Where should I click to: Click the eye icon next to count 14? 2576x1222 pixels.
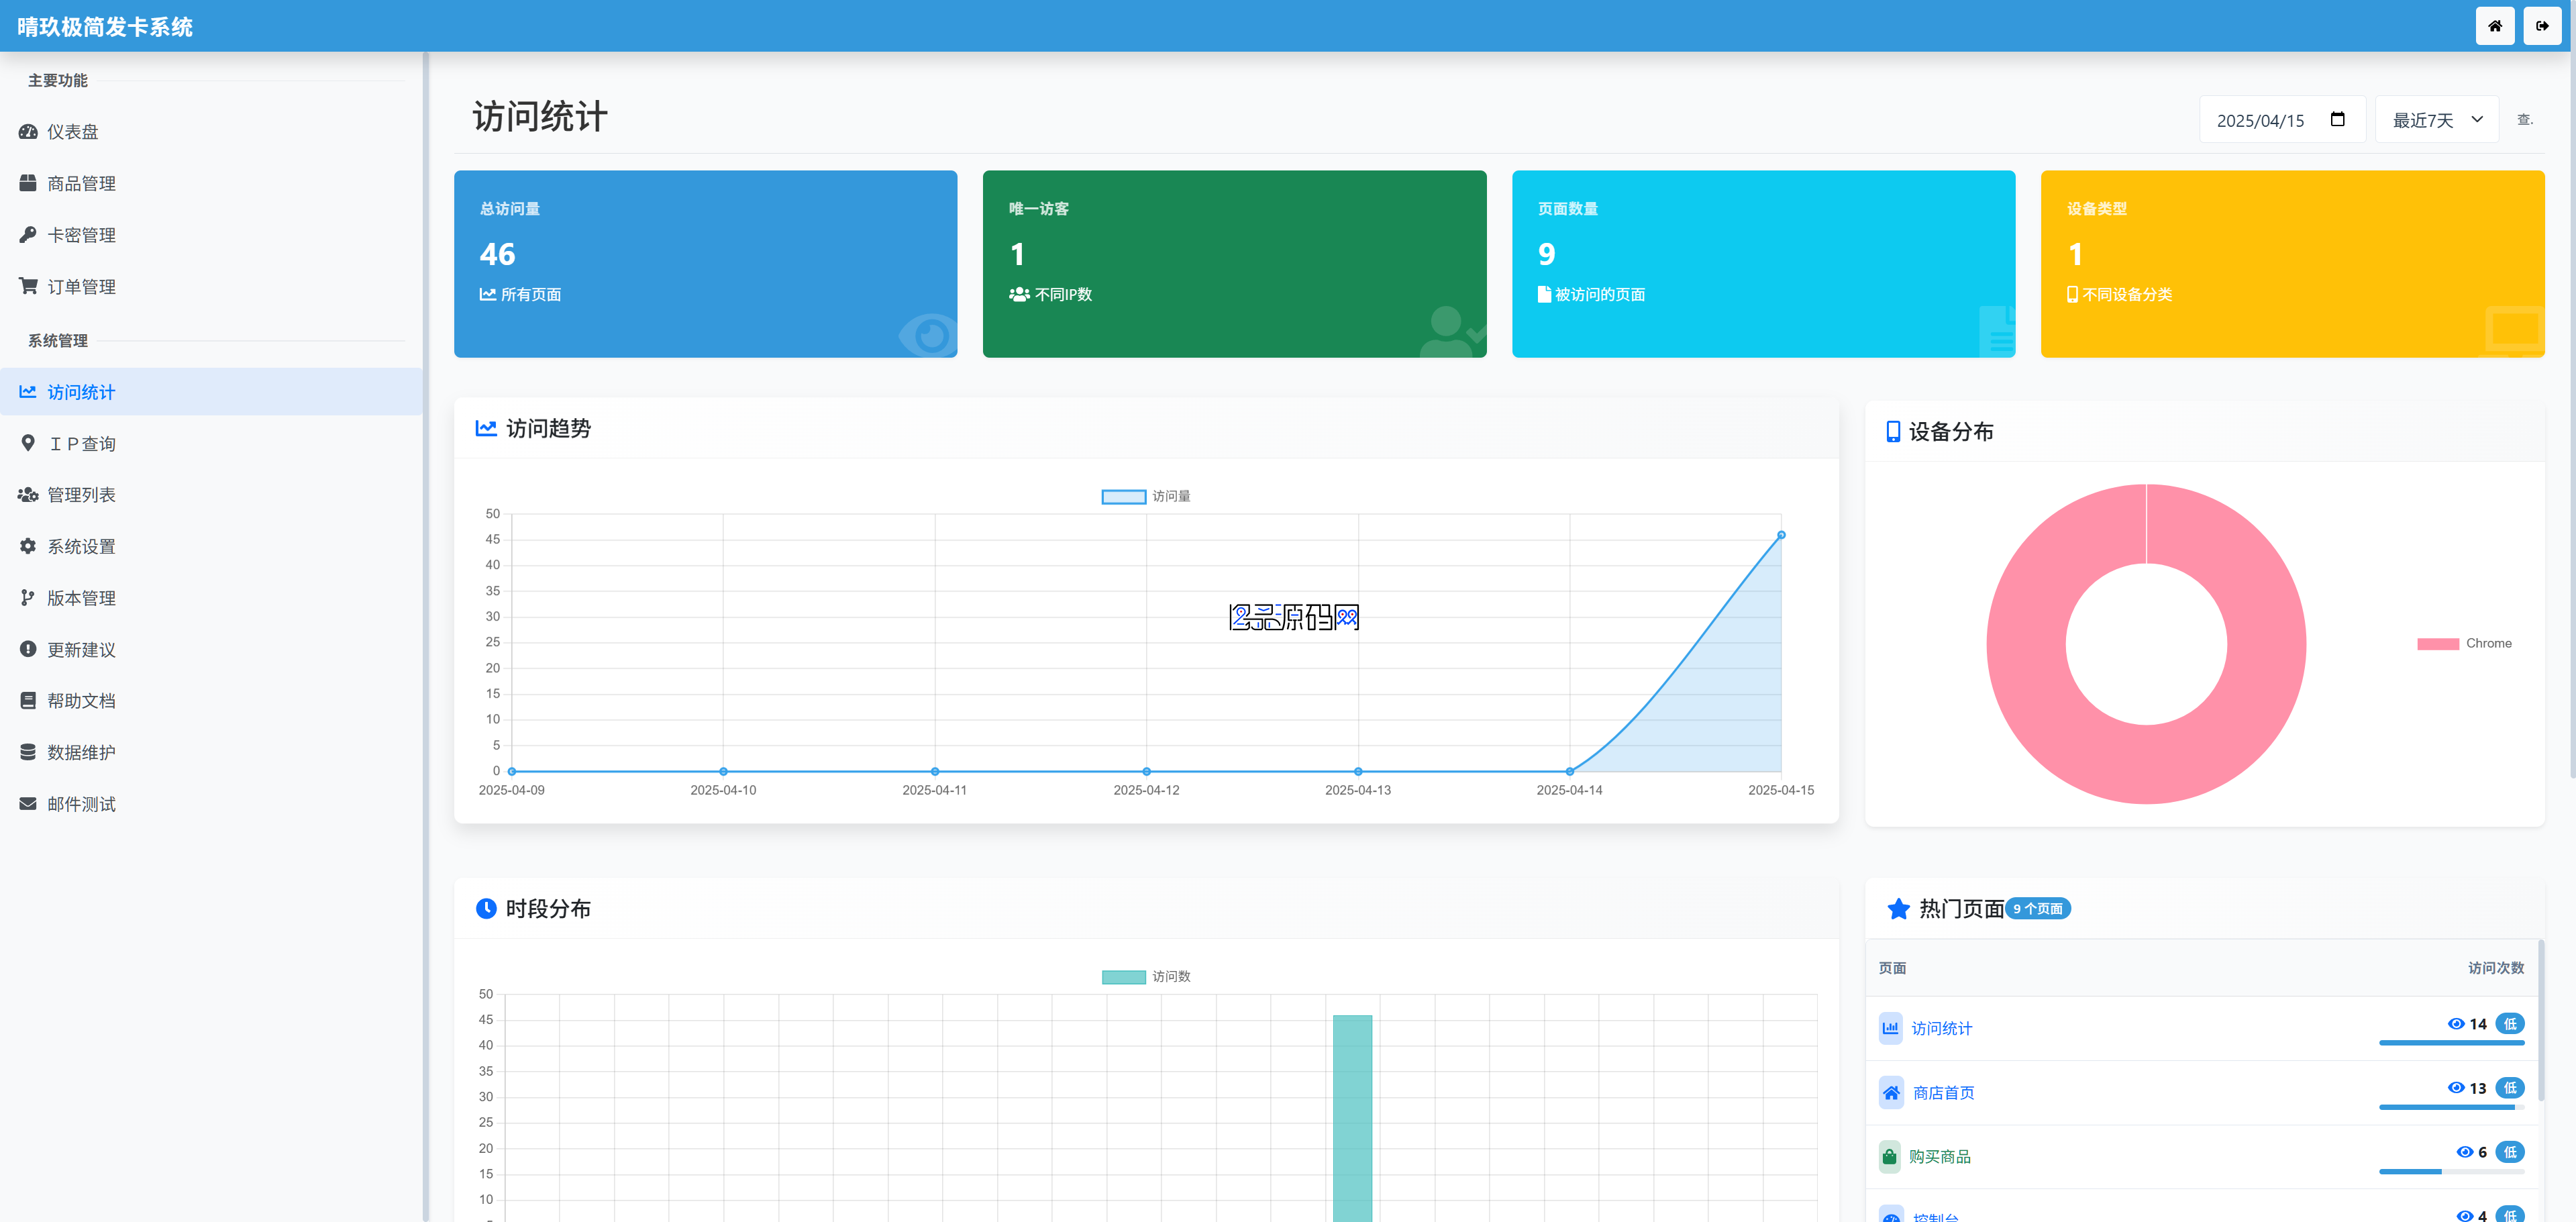pyautogui.click(x=2455, y=1023)
